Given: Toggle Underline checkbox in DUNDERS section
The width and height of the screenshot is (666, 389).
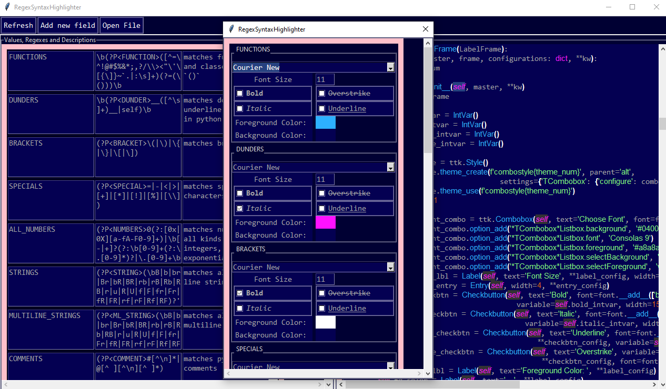Looking at the screenshot, I should (x=322, y=209).
